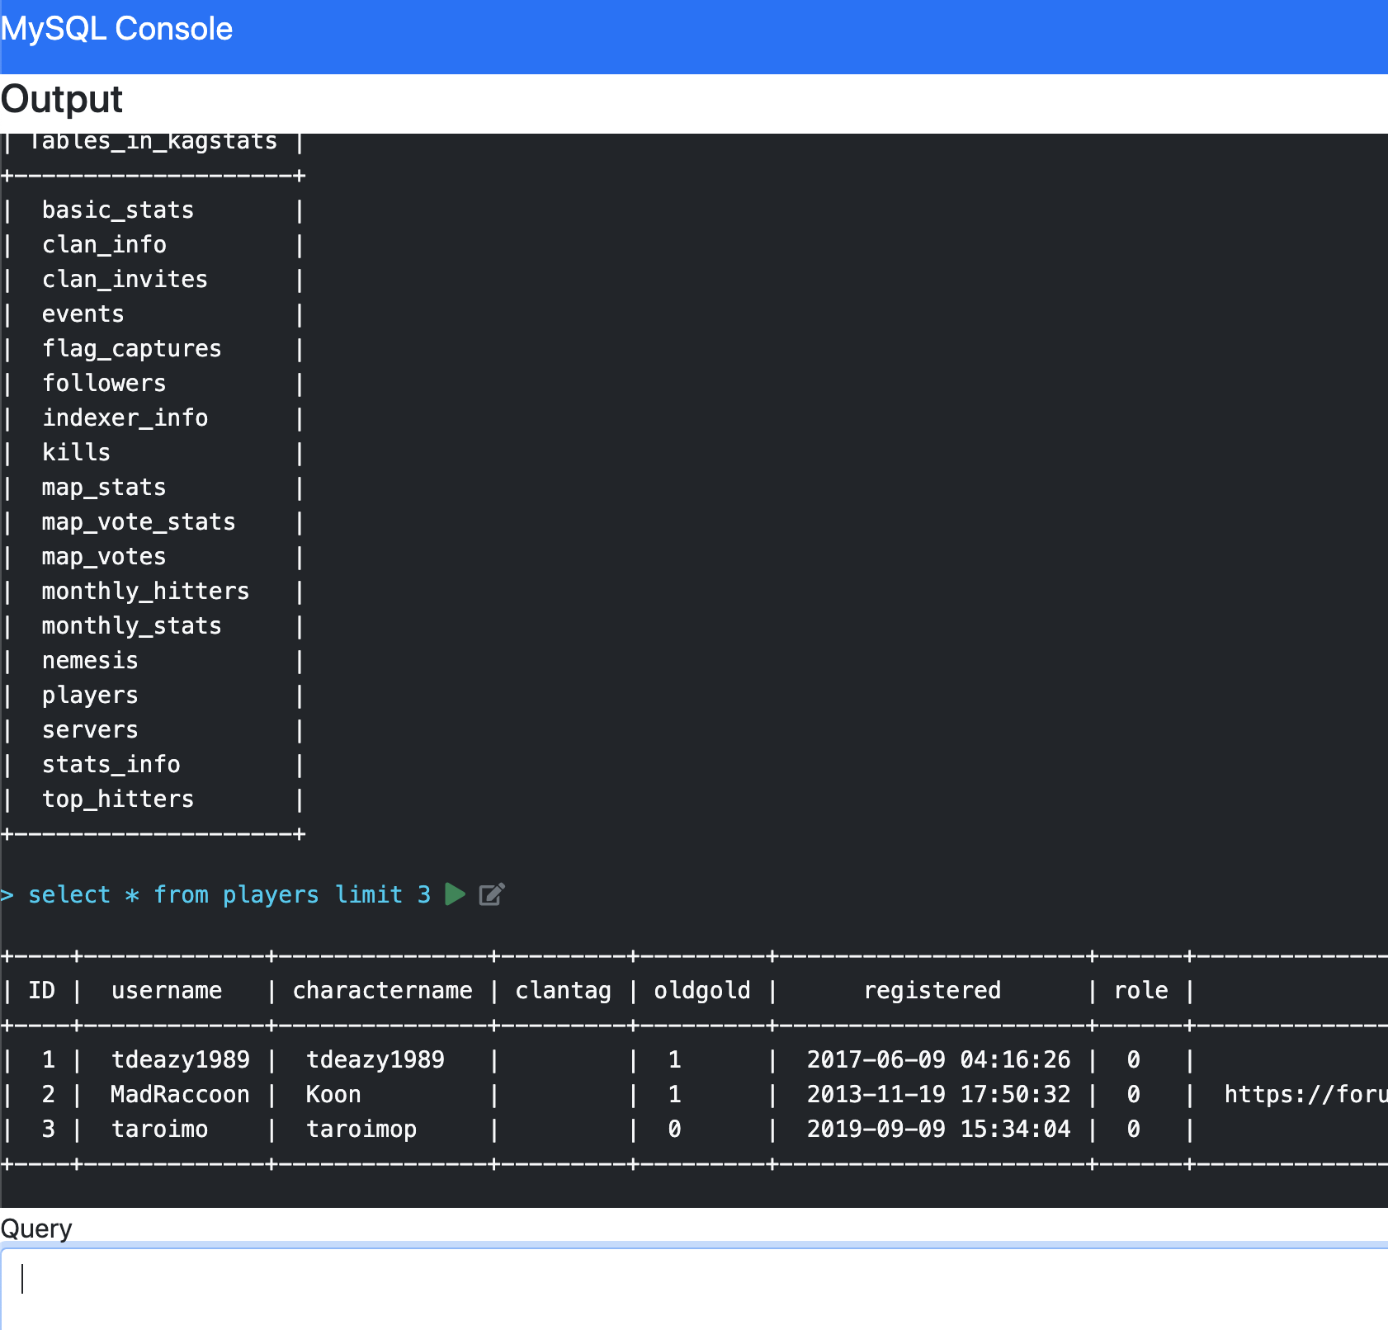Select the basic_stats table name
The width and height of the screenshot is (1388, 1330).
coord(118,210)
